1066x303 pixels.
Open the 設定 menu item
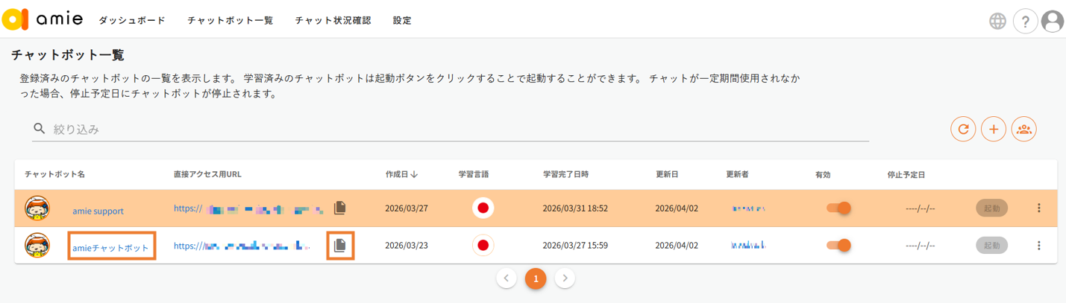tap(402, 21)
